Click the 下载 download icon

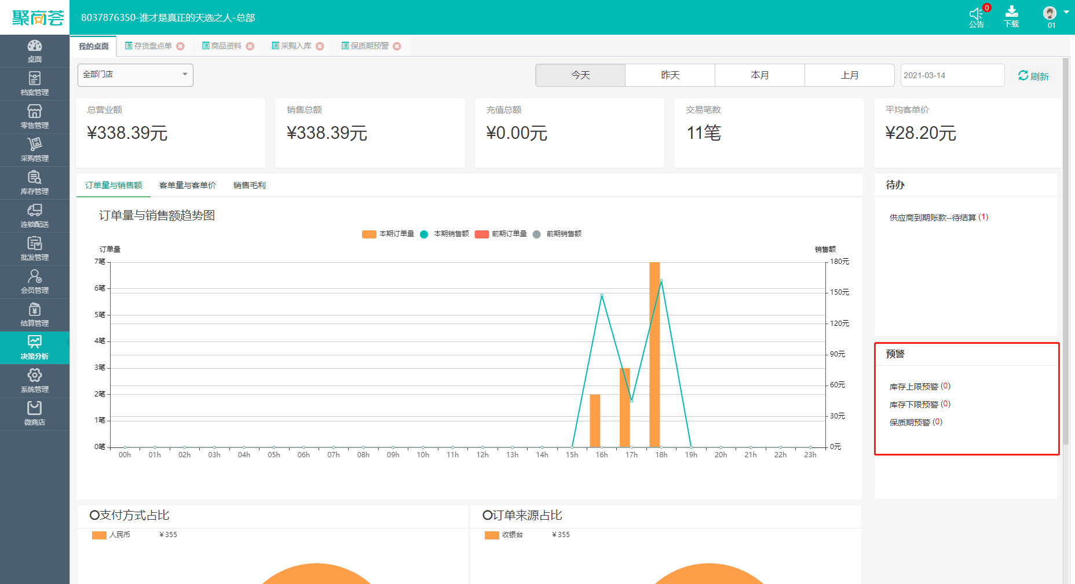tap(1012, 17)
